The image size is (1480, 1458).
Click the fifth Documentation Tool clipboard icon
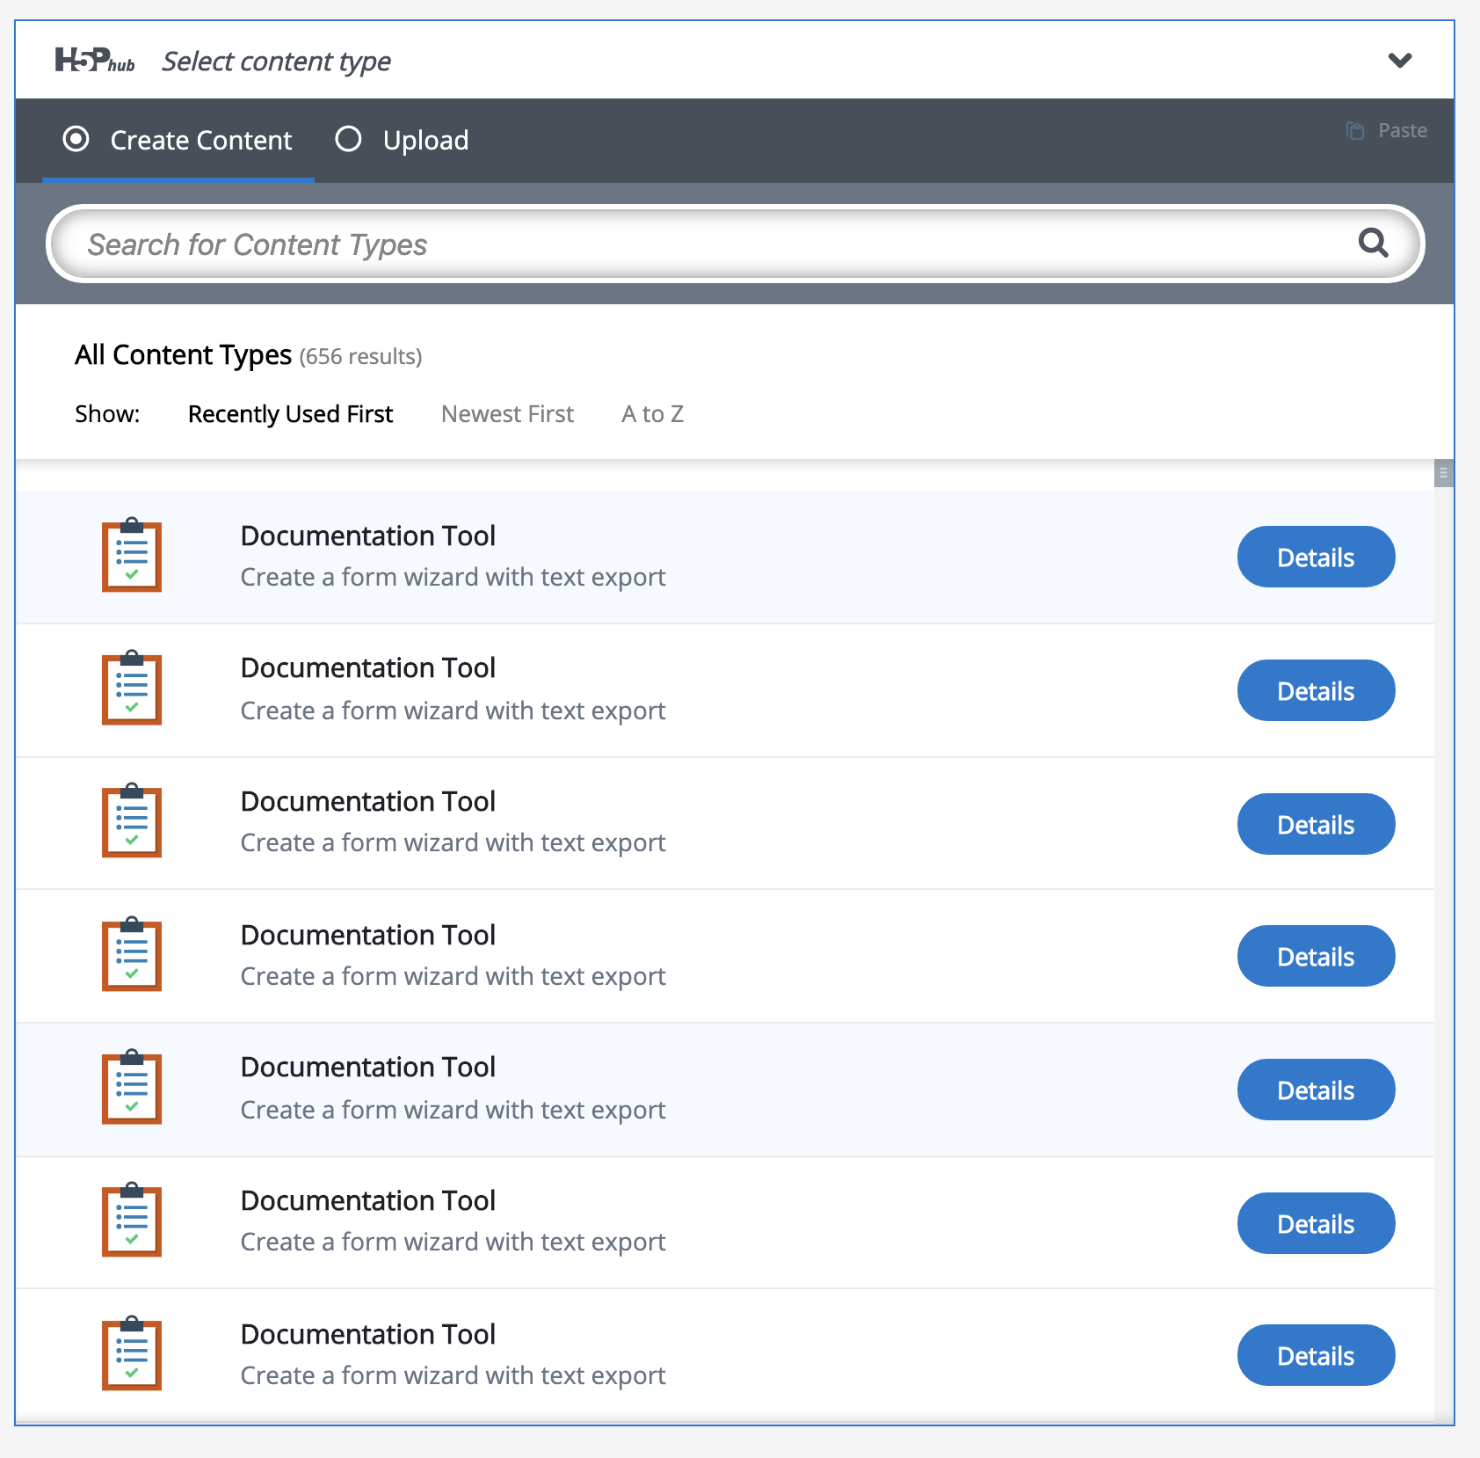pos(132,1088)
